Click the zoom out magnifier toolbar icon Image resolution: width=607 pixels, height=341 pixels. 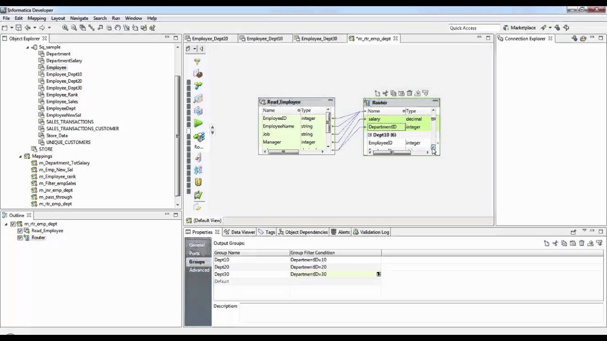[74, 28]
